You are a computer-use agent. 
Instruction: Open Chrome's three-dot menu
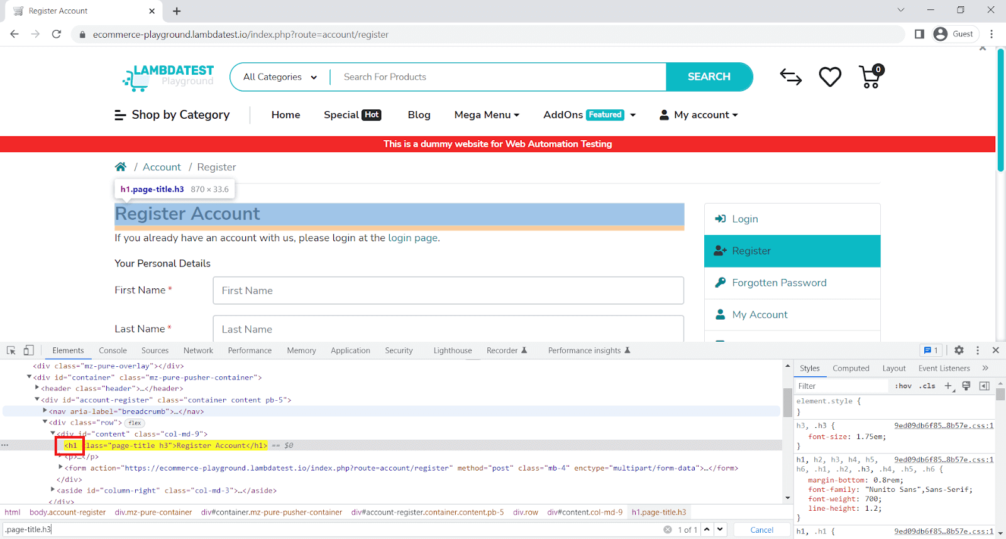coord(992,34)
